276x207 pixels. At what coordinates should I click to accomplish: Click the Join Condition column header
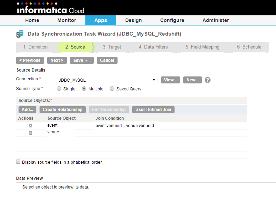pos(109,118)
